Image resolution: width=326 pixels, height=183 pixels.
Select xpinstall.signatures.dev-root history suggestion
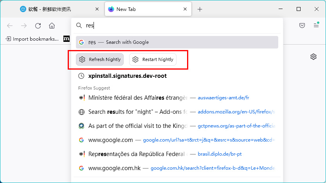[x=127, y=76]
